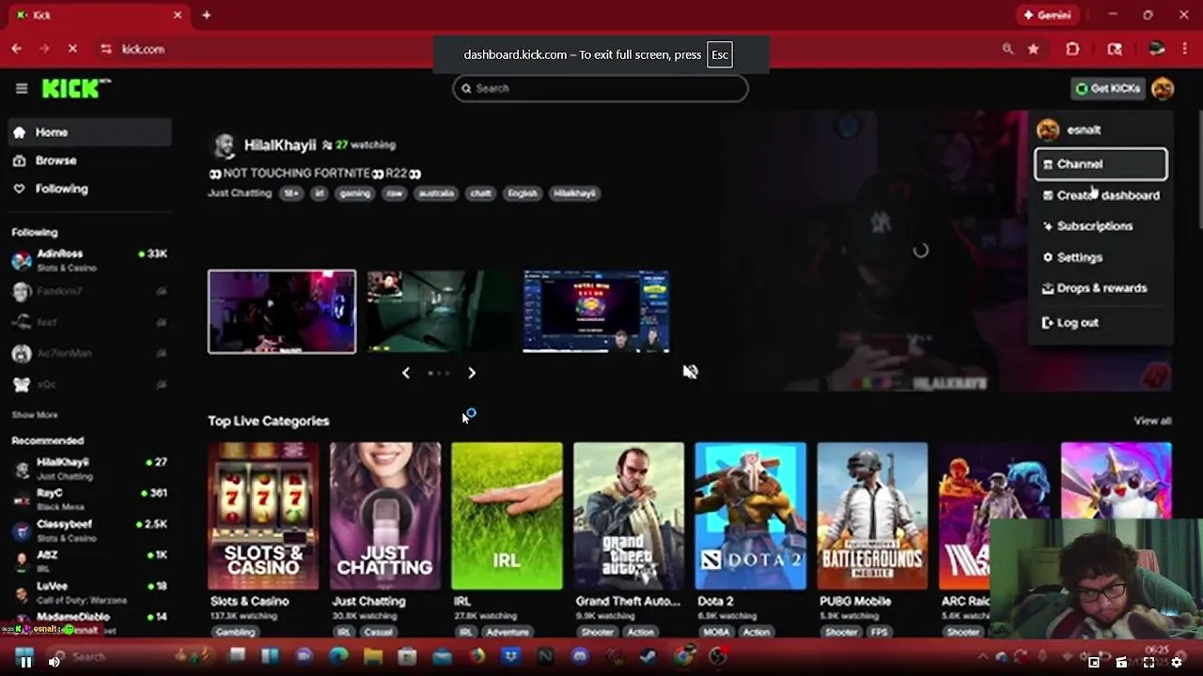
Task: Click the esnalt username in profile menu
Action: [1084, 131]
